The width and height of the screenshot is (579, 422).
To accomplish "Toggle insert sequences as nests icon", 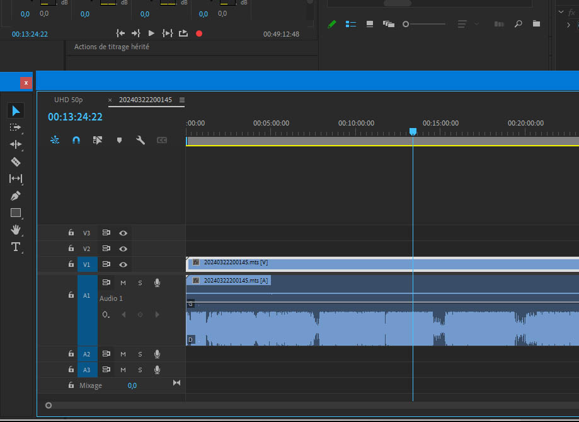I will 55,140.
